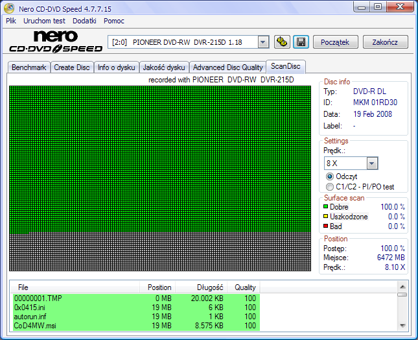Switch to the Info o dysku tab

pos(116,67)
